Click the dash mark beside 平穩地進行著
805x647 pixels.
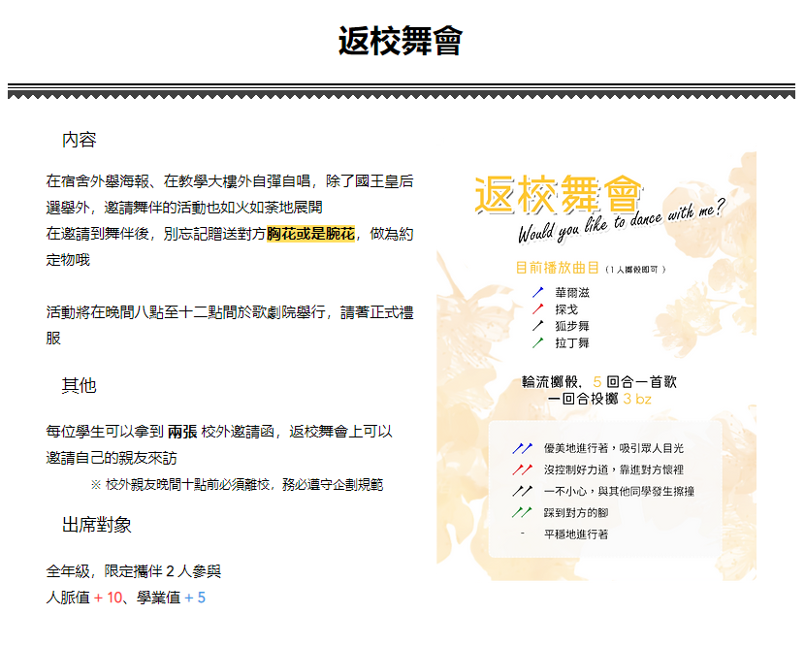pyautogui.click(x=522, y=534)
